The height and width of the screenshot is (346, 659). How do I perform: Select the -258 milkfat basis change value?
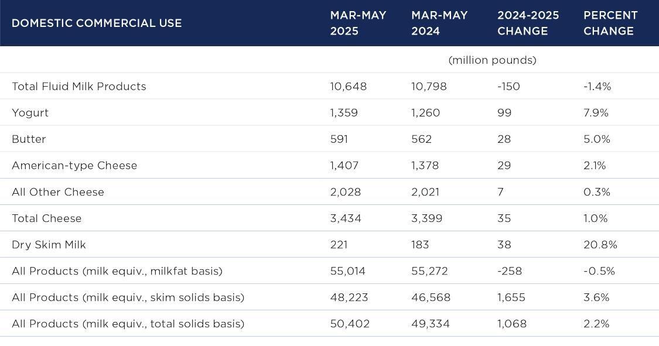point(509,271)
